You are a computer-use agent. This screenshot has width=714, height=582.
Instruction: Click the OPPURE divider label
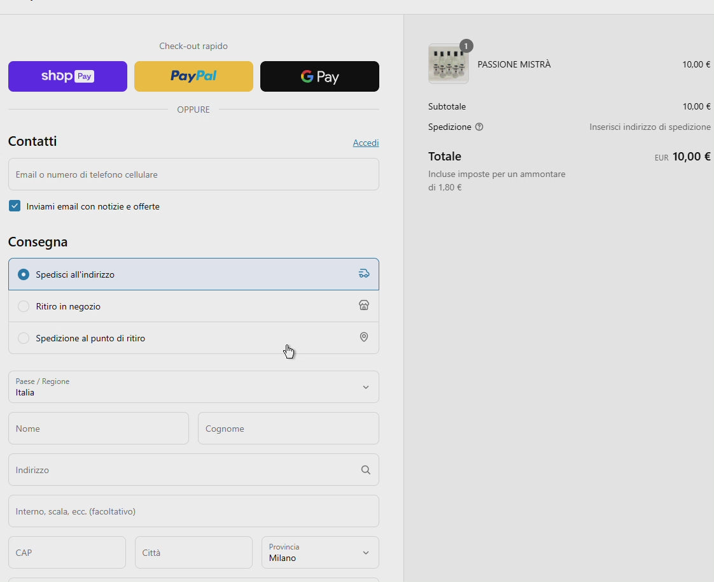(193, 110)
